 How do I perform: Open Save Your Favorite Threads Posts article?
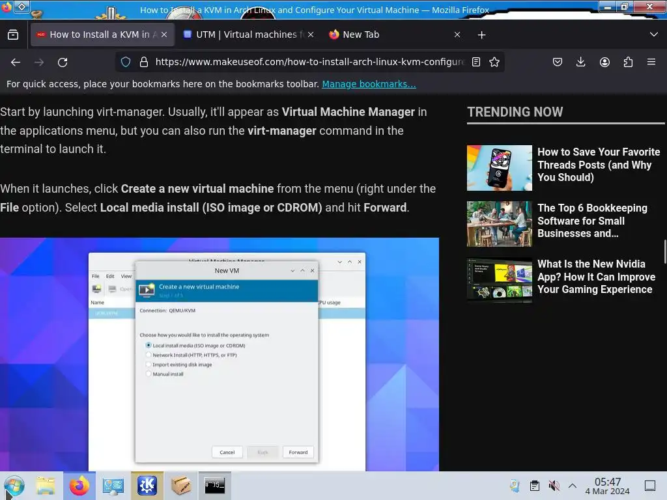(x=599, y=165)
